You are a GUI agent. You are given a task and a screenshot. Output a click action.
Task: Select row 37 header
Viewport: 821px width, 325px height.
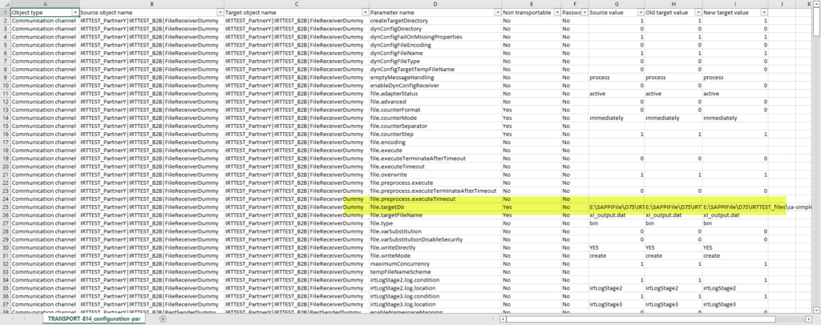[x=6, y=304]
